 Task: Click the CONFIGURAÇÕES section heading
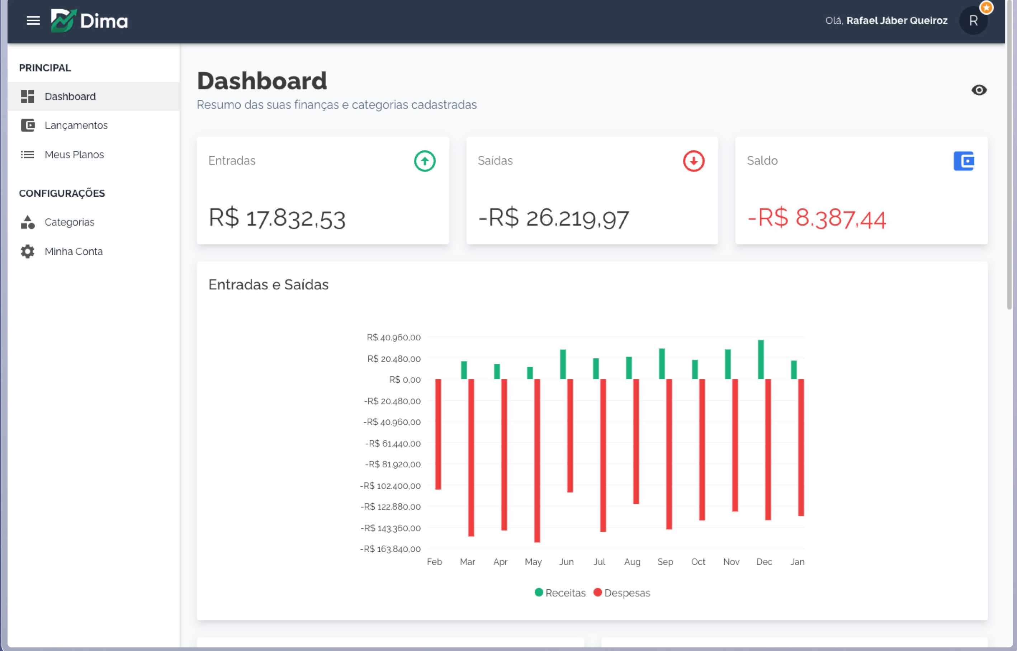click(62, 193)
